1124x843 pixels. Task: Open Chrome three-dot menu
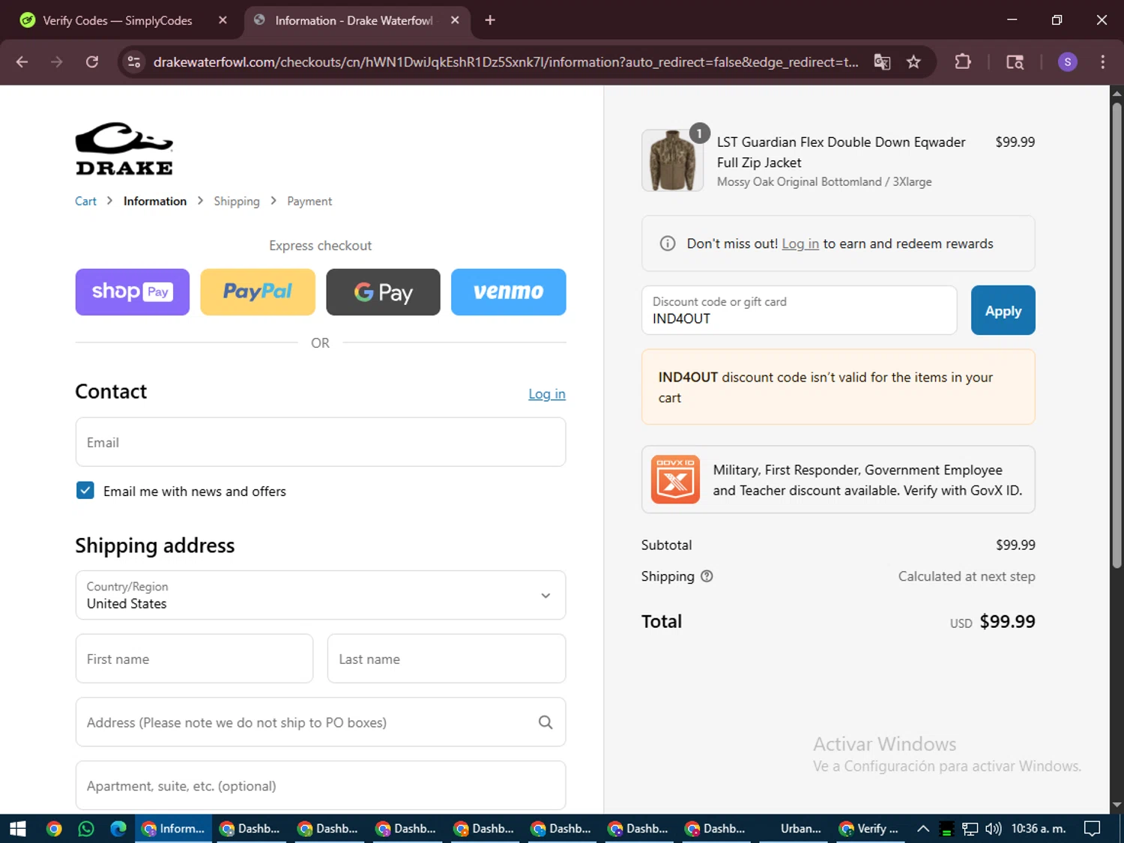(1102, 62)
